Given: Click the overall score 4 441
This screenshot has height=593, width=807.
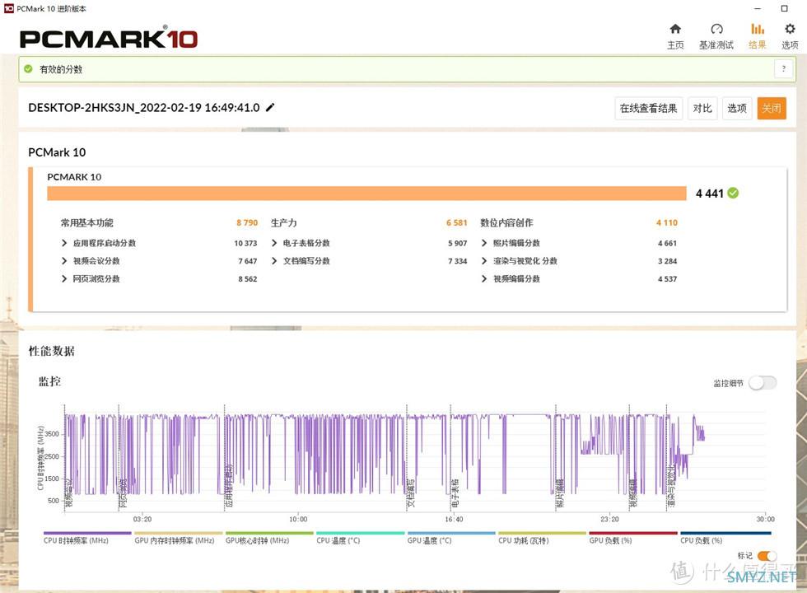Looking at the screenshot, I should (709, 194).
